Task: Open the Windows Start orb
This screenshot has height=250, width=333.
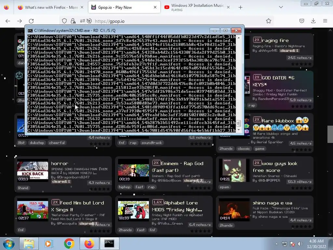Action: 8,243
